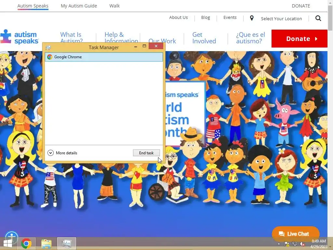Click the World Autism Month banner card
The width and height of the screenshot is (333, 250).
pos(185,114)
